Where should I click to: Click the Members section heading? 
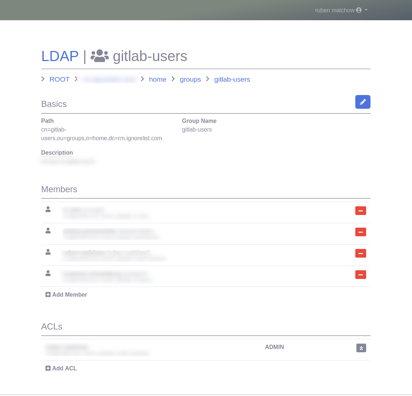coord(59,189)
